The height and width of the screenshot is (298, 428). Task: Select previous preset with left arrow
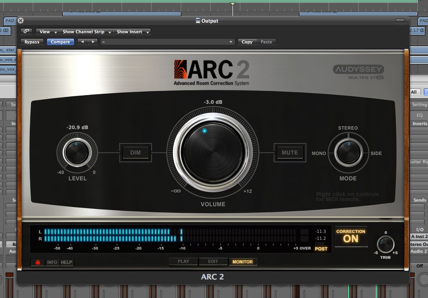click(82, 42)
